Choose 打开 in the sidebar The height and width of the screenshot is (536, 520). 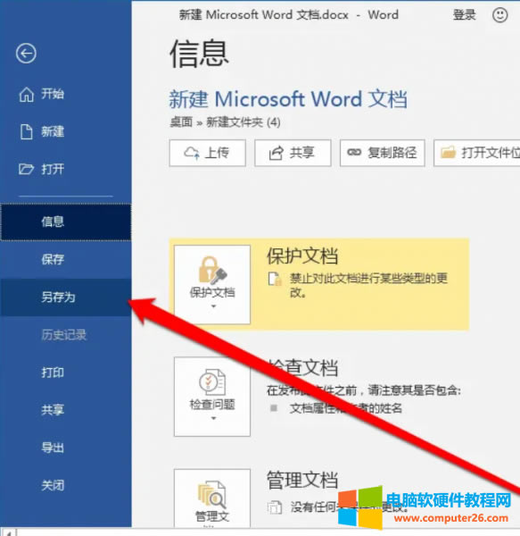coord(65,169)
